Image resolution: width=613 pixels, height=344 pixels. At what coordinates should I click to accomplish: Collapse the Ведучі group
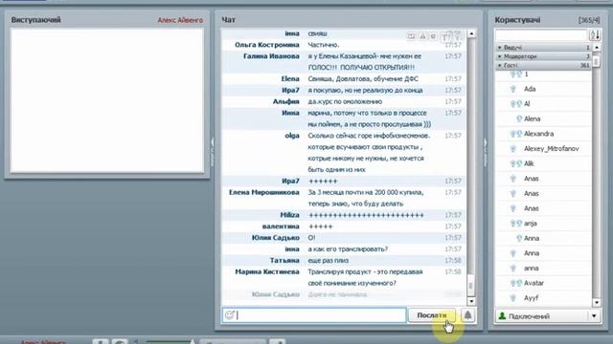[x=499, y=47]
